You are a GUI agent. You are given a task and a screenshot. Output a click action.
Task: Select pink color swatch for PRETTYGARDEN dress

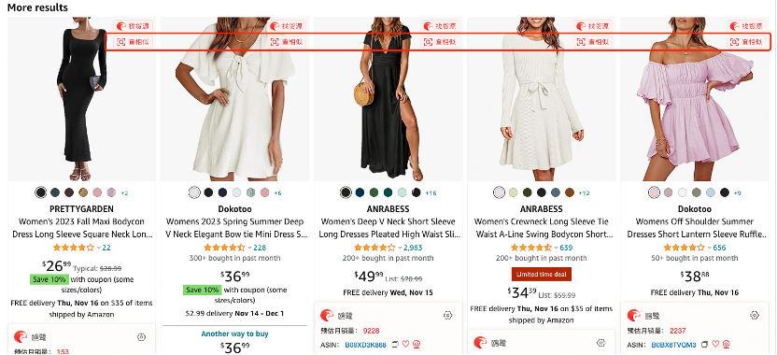coord(97,192)
